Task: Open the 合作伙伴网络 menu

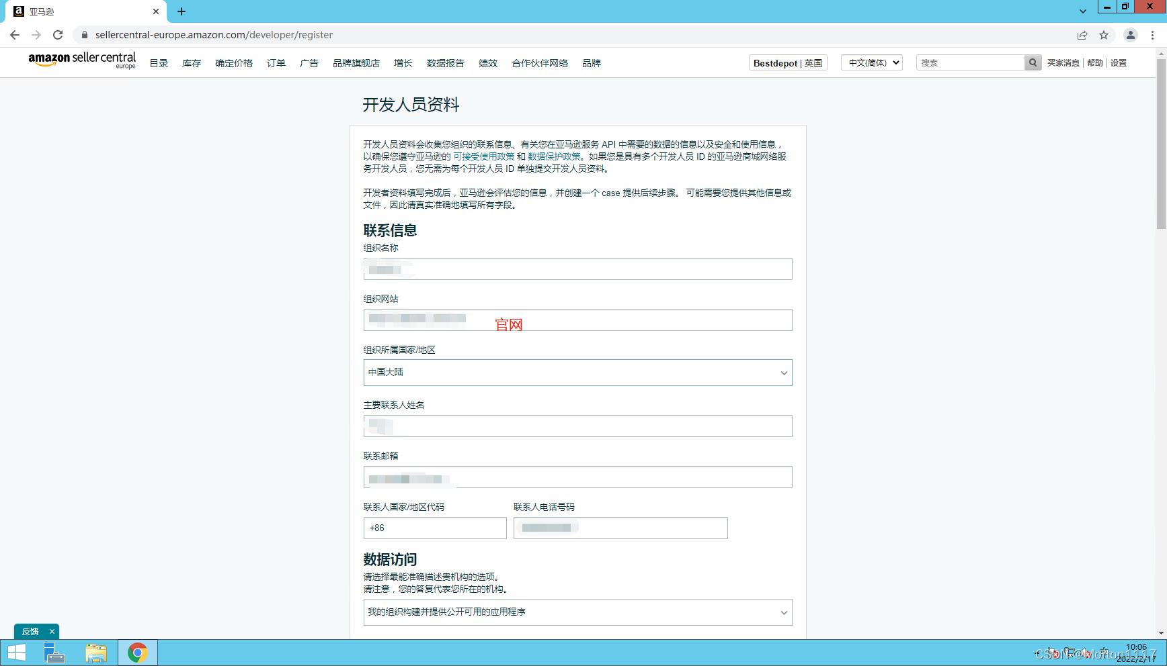Action: click(540, 63)
